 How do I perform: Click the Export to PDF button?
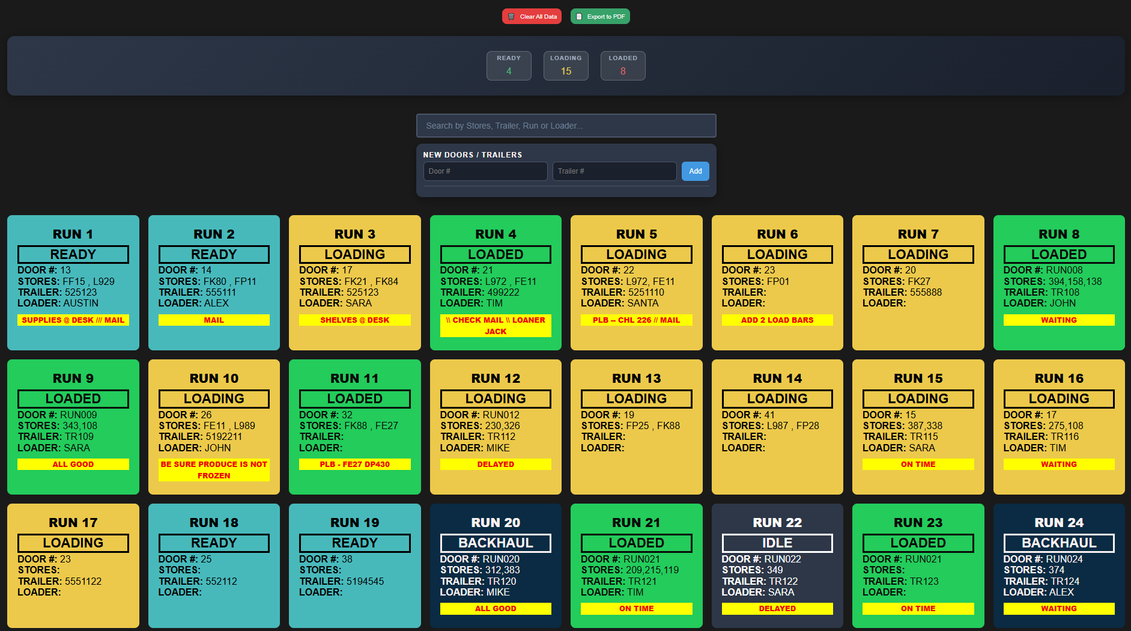coord(600,17)
